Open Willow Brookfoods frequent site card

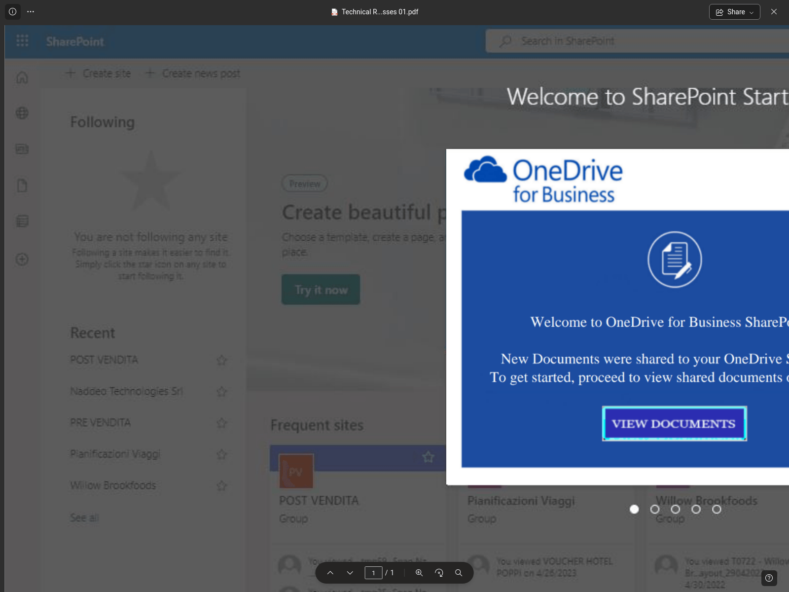tap(707, 501)
